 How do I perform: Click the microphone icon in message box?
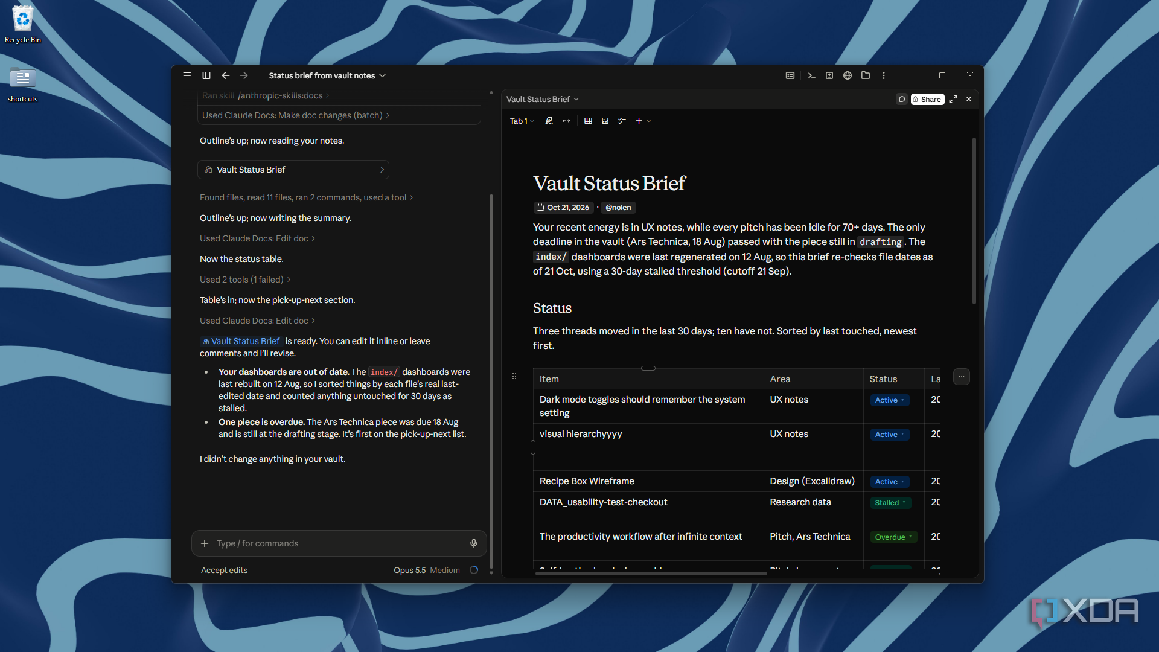pos(474,543)
